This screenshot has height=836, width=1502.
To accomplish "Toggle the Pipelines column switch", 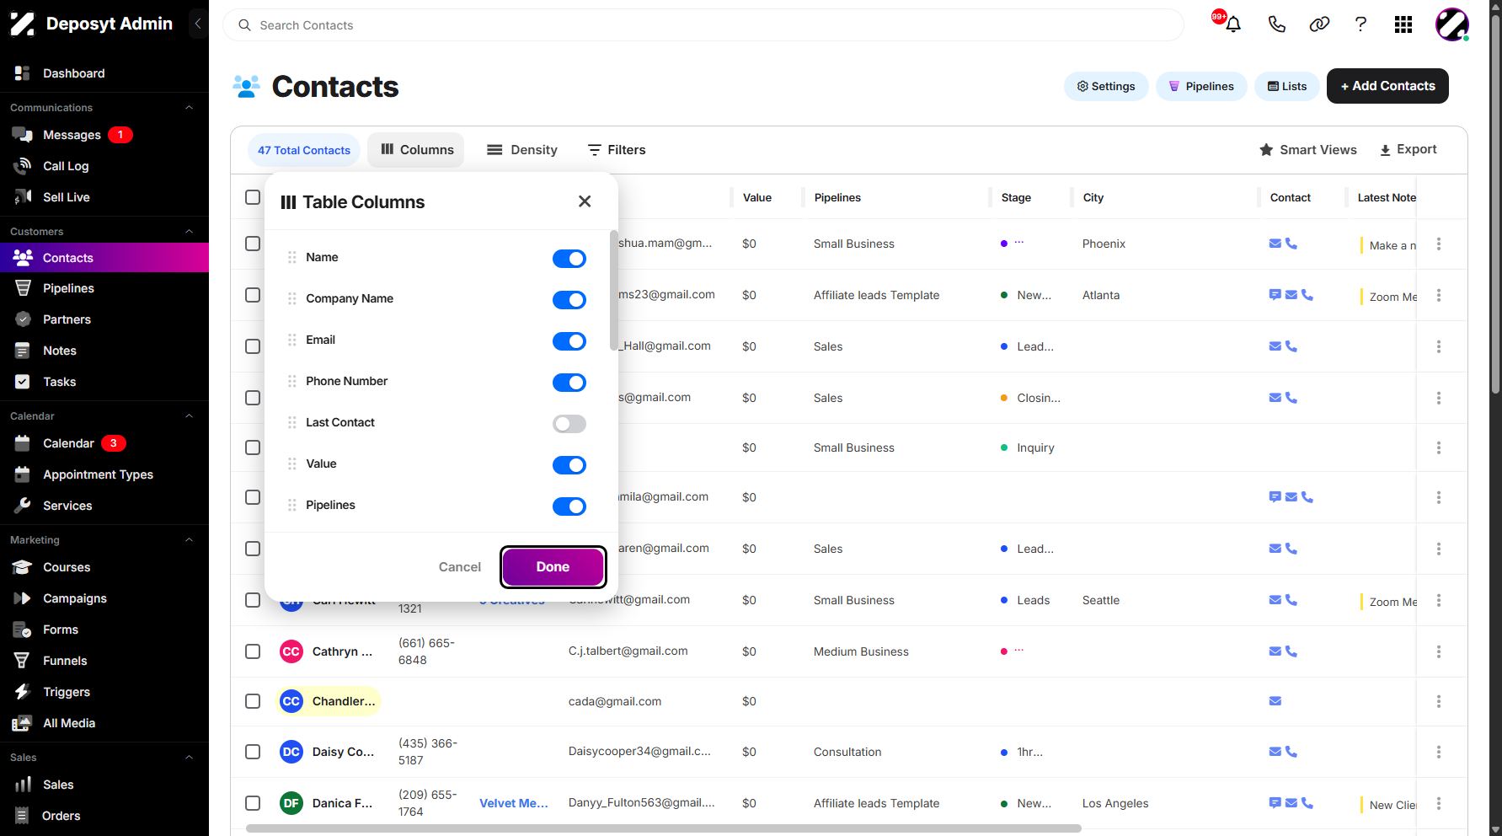I will click(x=569, y=506).
